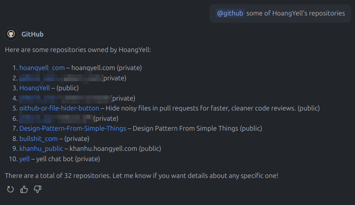Image resolution: width=355 pixels, height=205 pixels.
Task: Give a thumbs down to the response
Action: pyautogui.click(x=37, y=189)
